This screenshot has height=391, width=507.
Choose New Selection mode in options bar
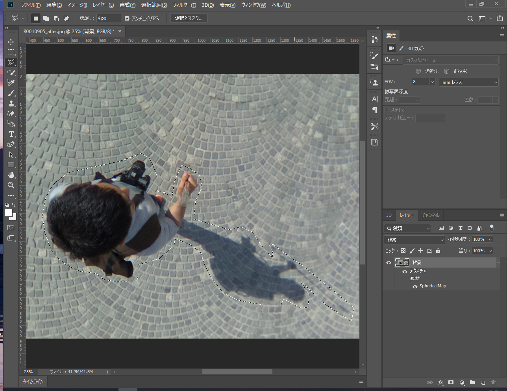click(x=36, y=19)
